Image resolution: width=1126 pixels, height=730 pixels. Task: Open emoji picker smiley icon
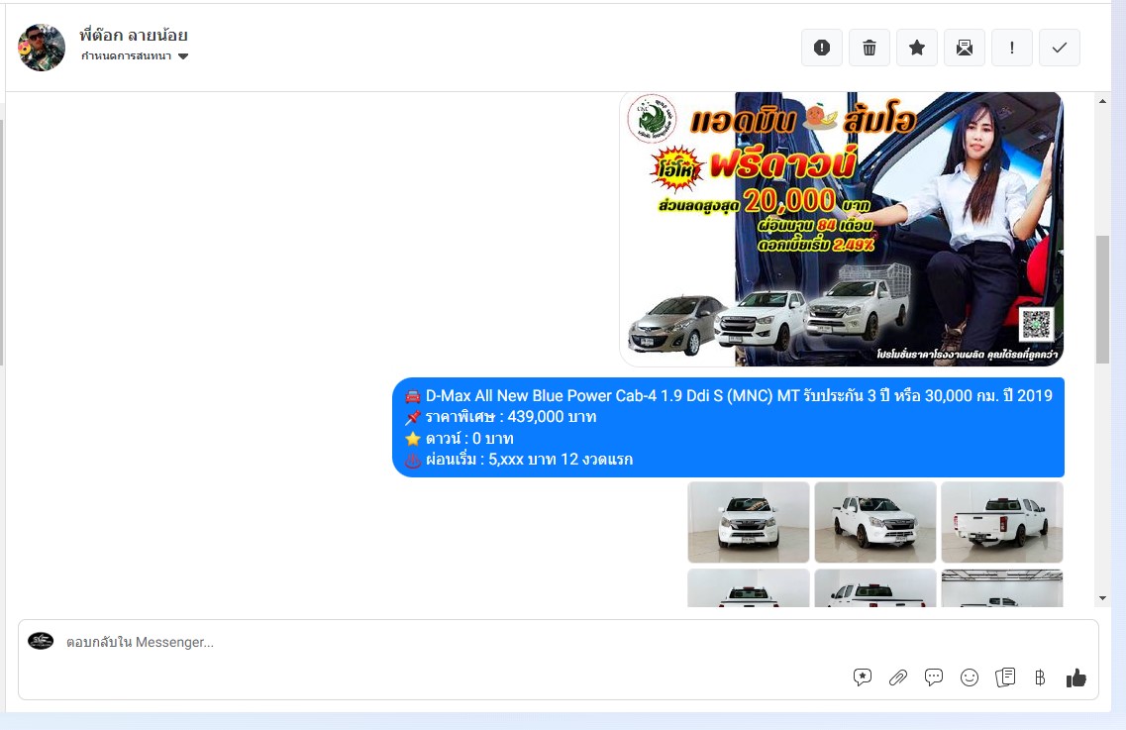pyautogui.click(x=970, y=678)
